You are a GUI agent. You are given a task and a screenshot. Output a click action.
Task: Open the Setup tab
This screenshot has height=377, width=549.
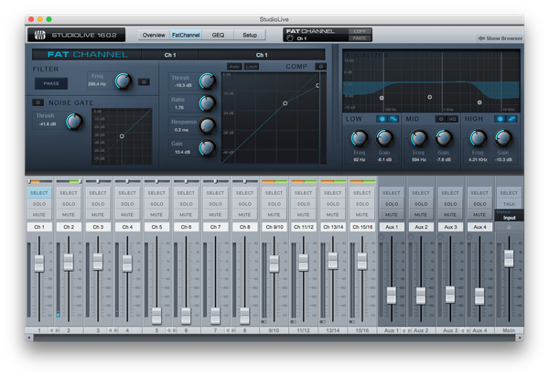click(x=250, y=35)
